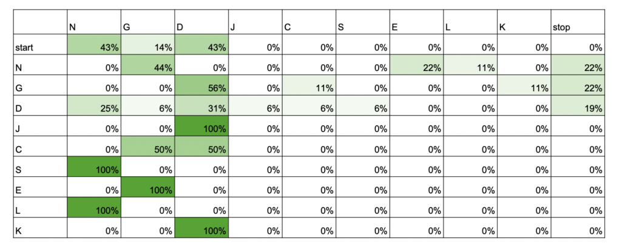Select the 'start' row label cell
This screenshot has width=625, height=249.
coord(40,47)
